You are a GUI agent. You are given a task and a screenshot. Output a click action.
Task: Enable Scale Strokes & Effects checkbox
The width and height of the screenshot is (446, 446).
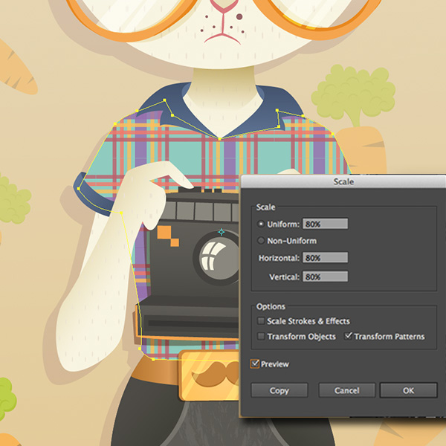261,321
